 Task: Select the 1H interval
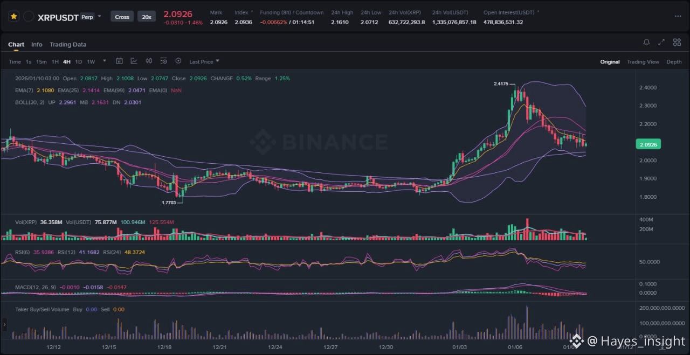pyautogui.click(x=55, y=61)
